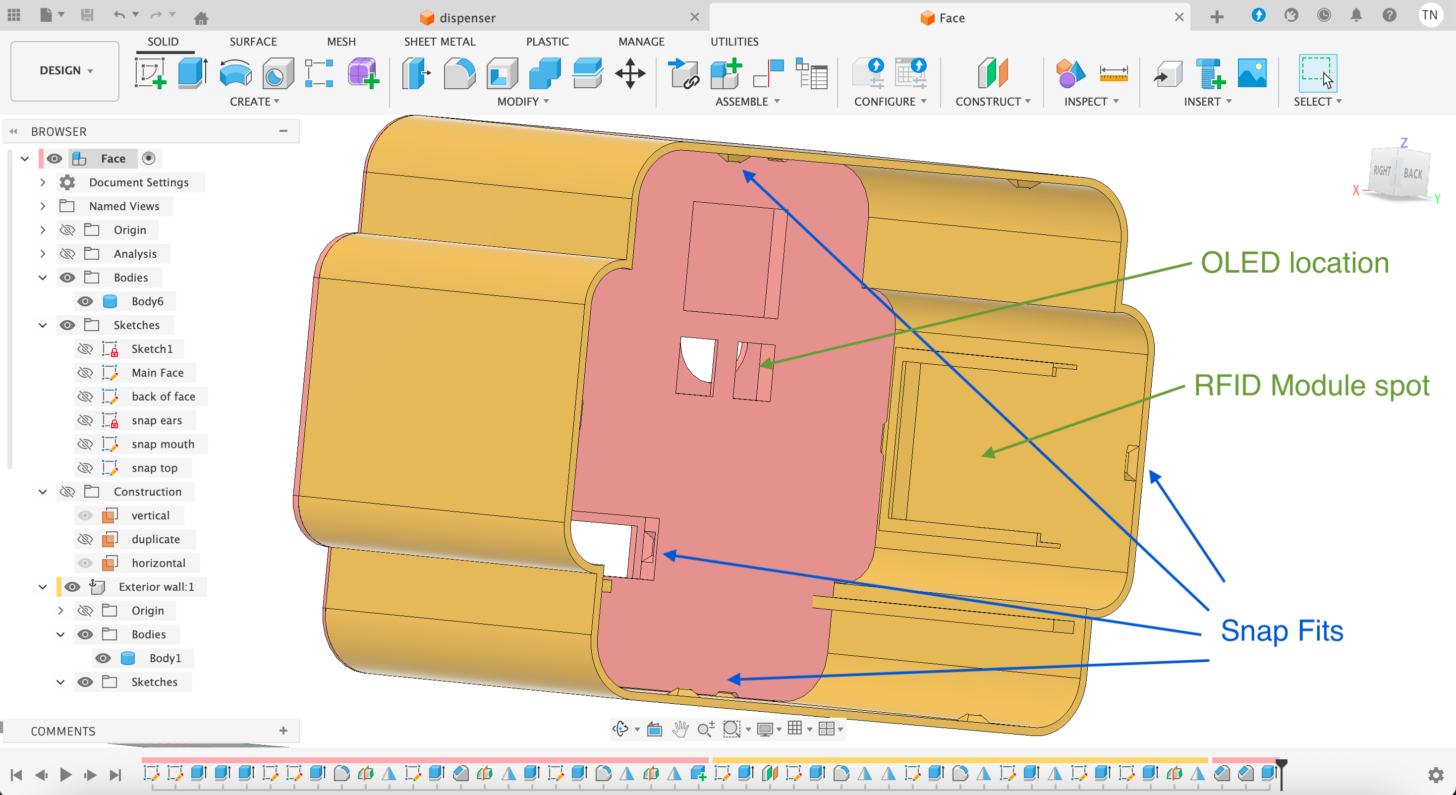Click the BACK face of view cube
This screenshot has width=1456, height=795.
coord(1412,174)
